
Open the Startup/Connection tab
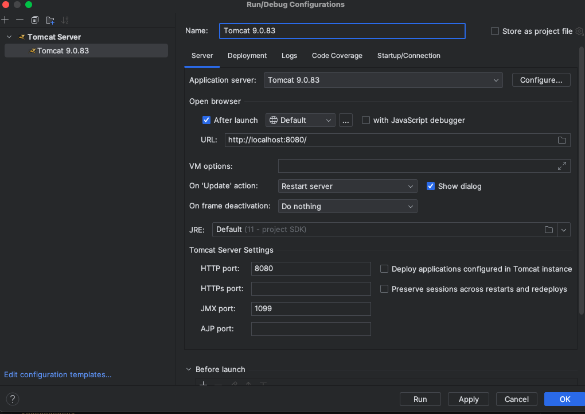[x=408, y=55]
